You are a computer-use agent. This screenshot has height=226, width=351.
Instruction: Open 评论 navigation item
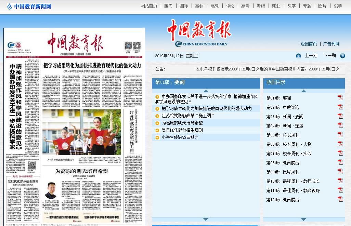coord(230,6)
